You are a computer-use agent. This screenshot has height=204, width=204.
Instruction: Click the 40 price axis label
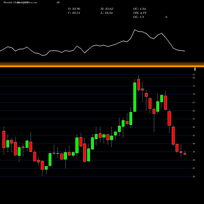coord(194,144)
